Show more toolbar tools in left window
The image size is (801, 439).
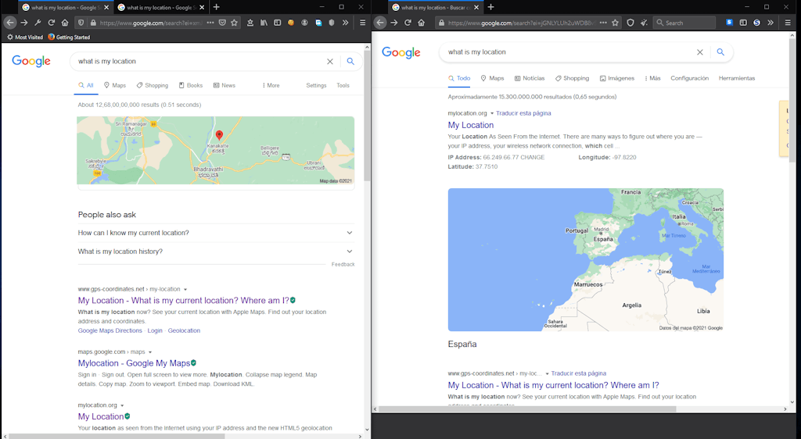coord(345,23)
